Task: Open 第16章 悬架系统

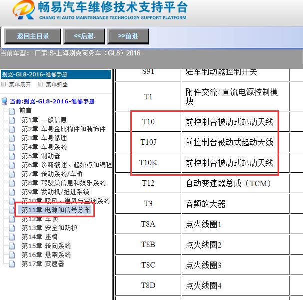Action: (x=46, y=255)
